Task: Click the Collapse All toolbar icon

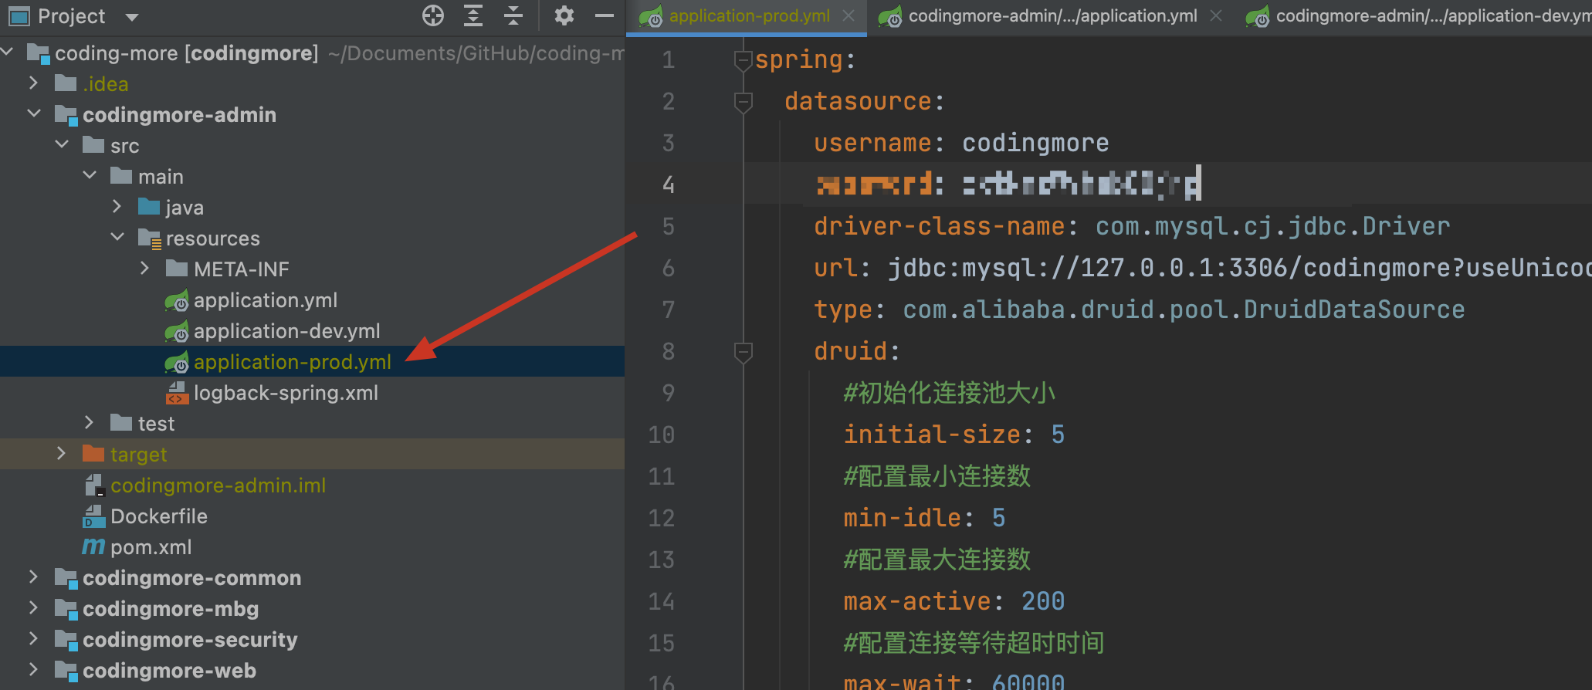Action: click(x=513, y=15)
